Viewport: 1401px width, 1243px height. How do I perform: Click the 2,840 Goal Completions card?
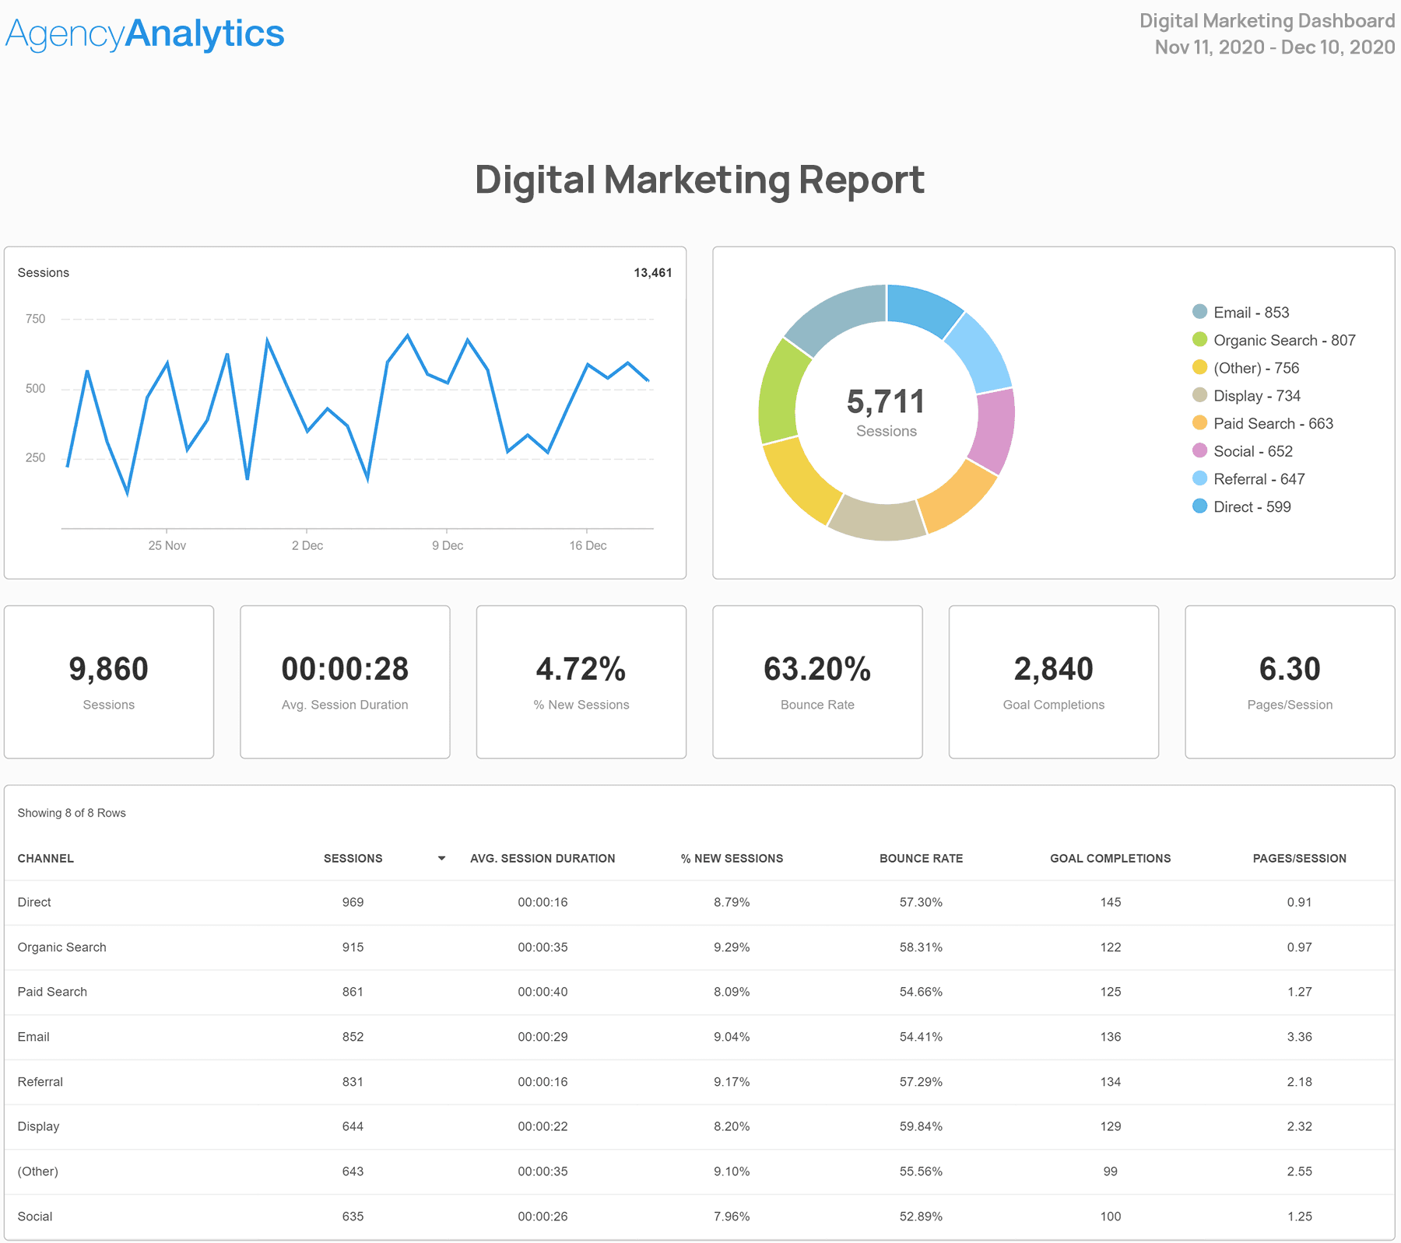pyautogui.click(x=1053, y=681)
